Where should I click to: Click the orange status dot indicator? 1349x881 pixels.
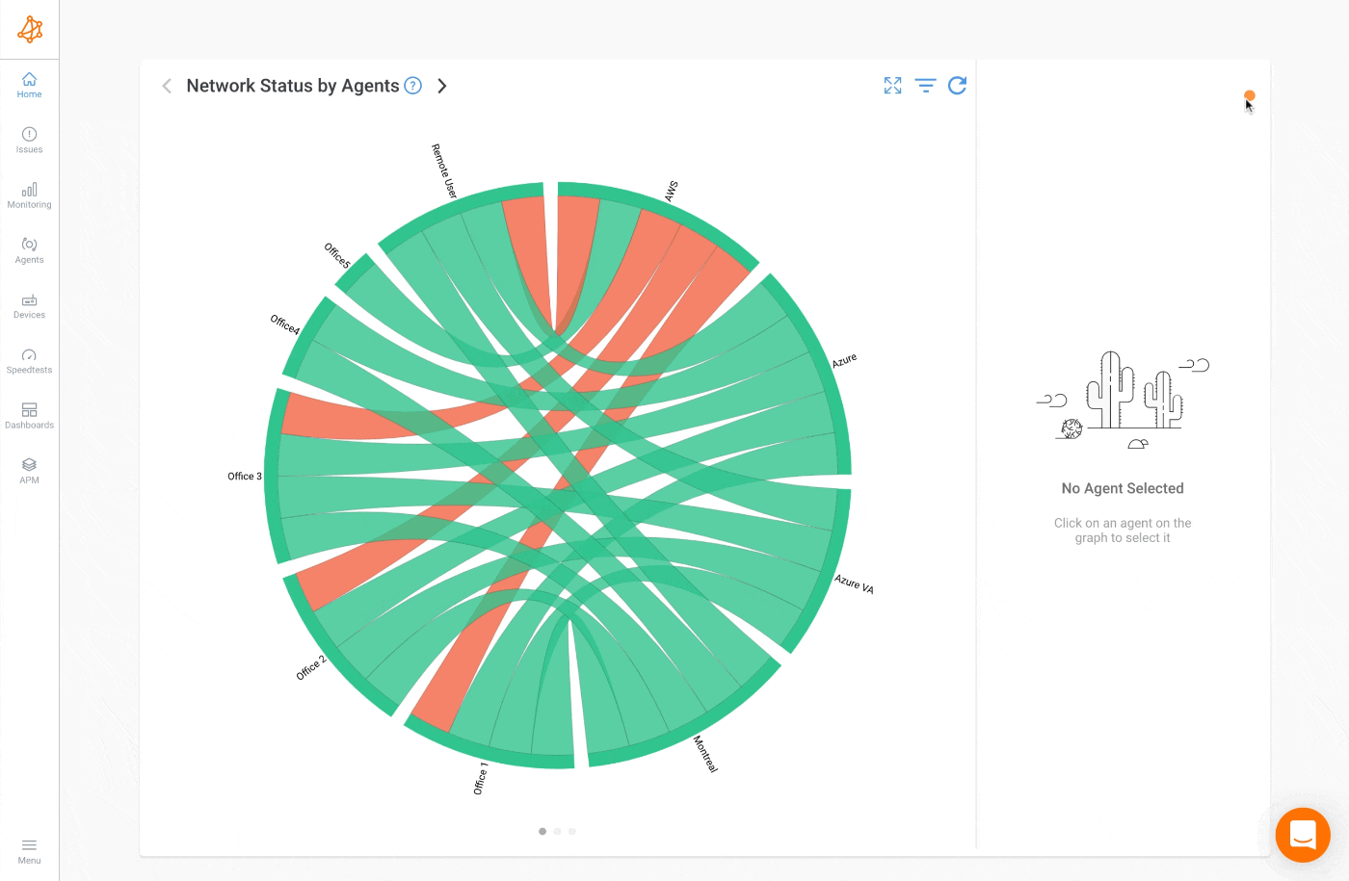pyautogui.click(x=1250, y=95)
